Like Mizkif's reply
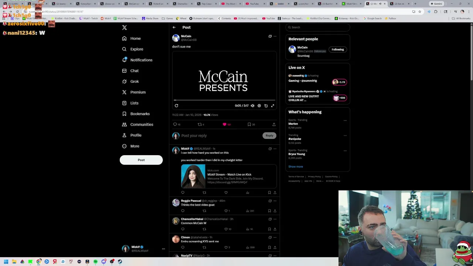The width and height of the screenshot is (473, 266). pyautogui.click(x=226, y=192)
